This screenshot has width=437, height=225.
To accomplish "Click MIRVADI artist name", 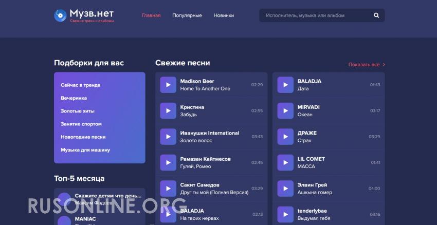I will pyautogui.click(x=308, y=107).
